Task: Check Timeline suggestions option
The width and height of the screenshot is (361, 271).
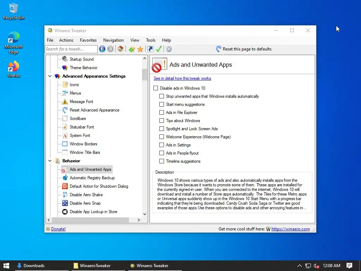Action: point(161,161)
